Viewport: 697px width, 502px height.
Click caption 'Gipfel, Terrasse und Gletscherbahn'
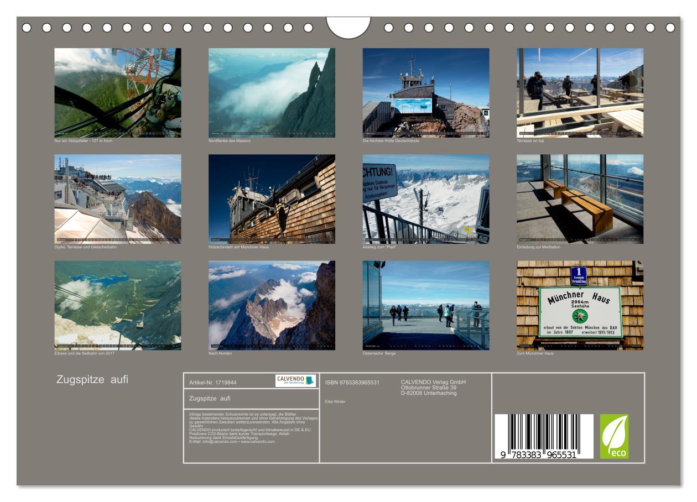(x=85, y=247)
